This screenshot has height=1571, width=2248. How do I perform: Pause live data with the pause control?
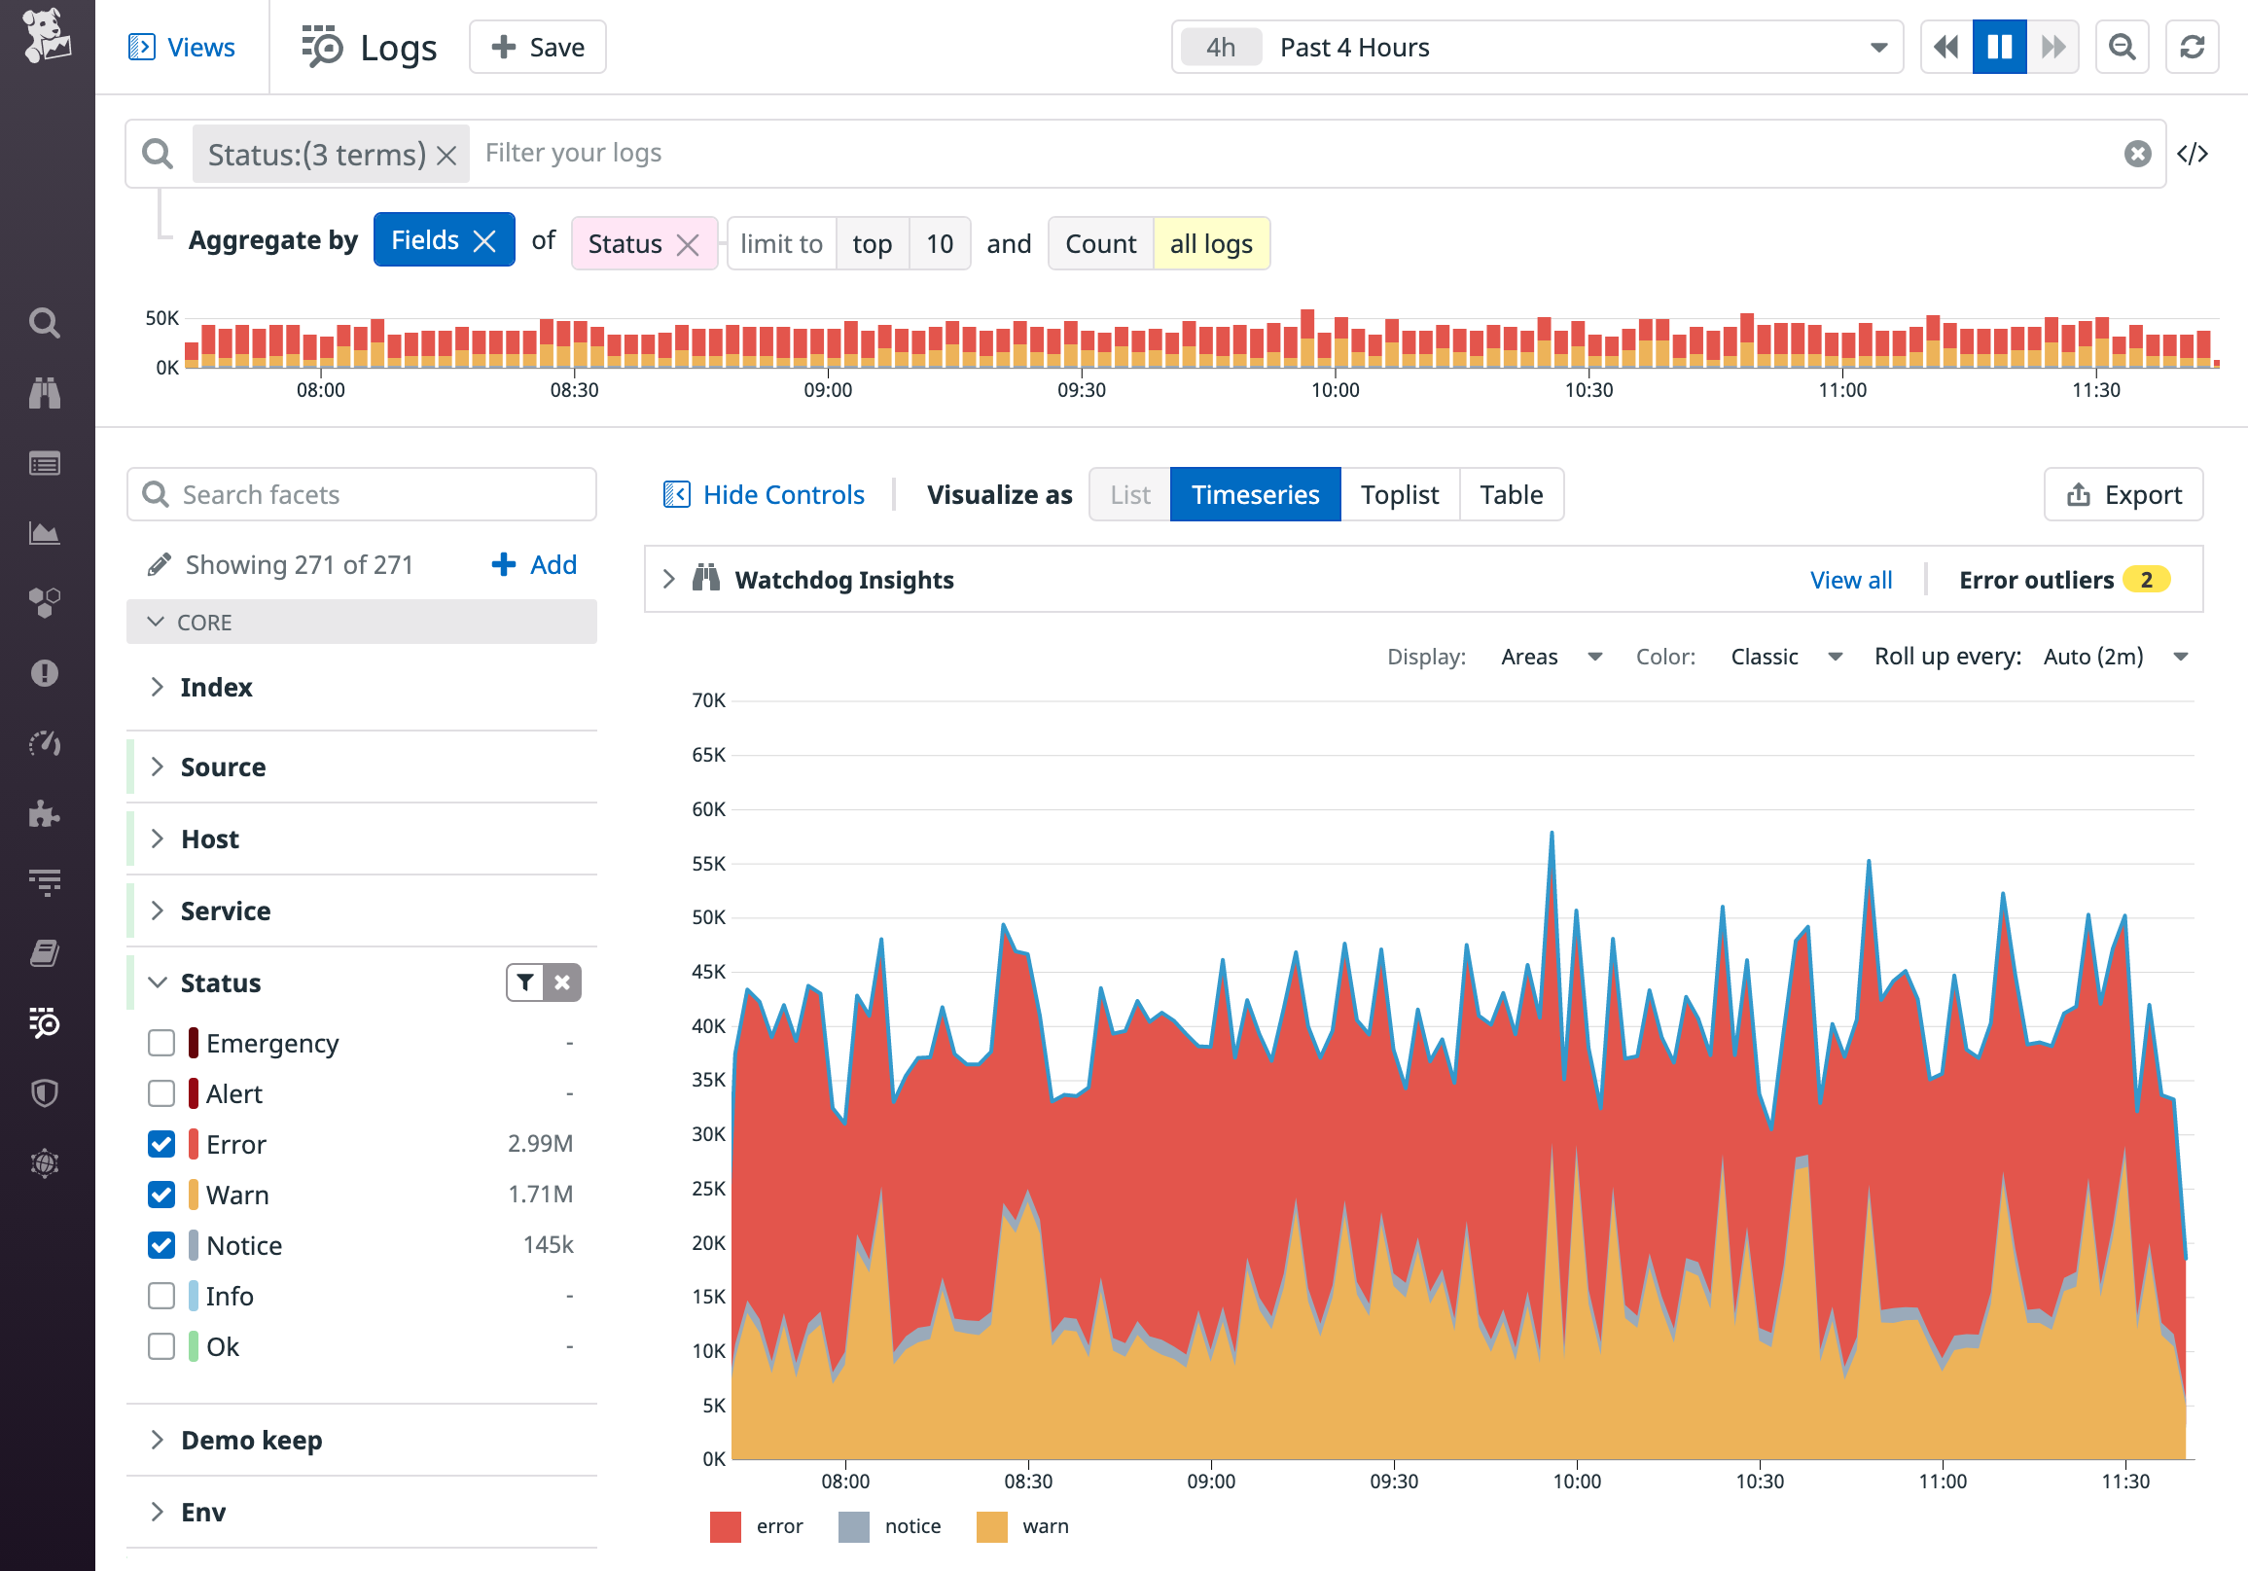click(1998, 46)
